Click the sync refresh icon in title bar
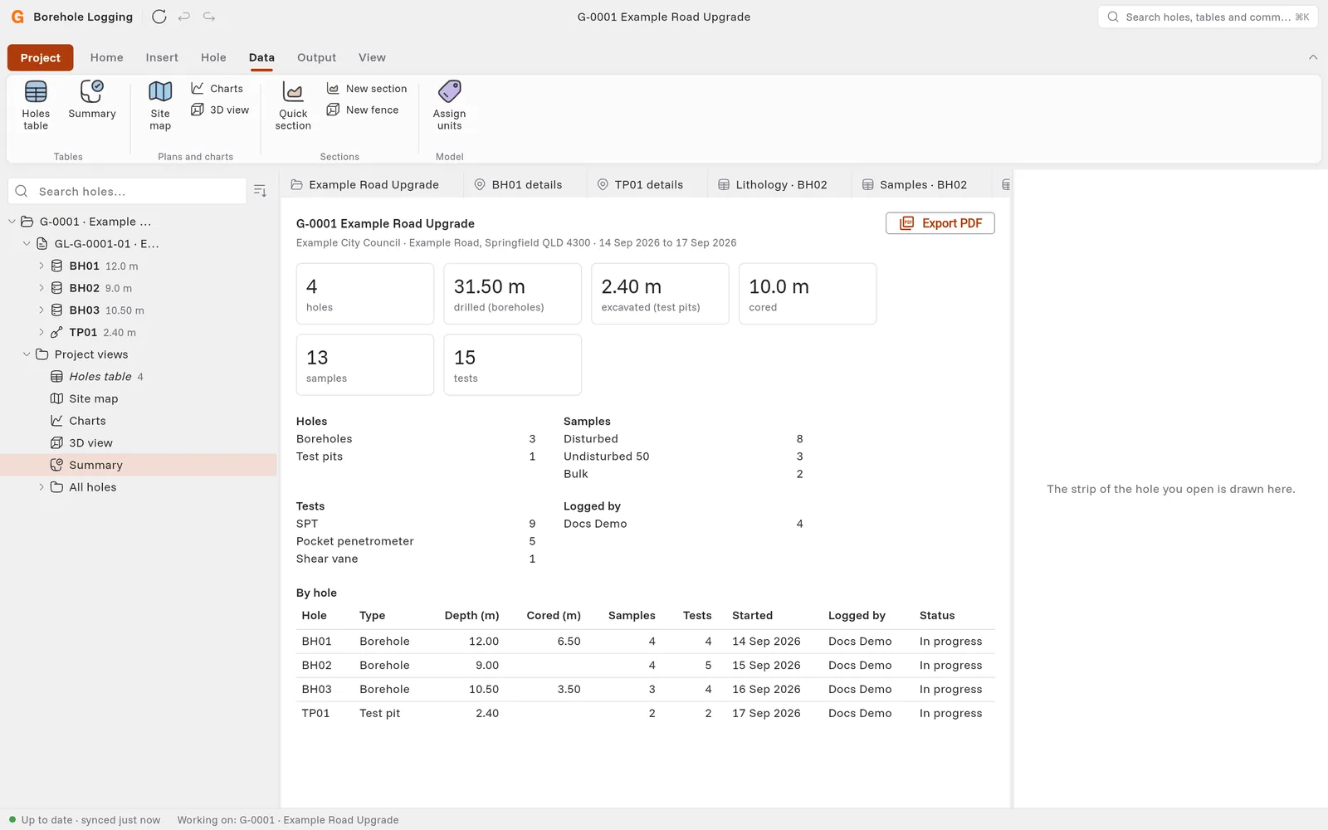 [x=159, y=17]
